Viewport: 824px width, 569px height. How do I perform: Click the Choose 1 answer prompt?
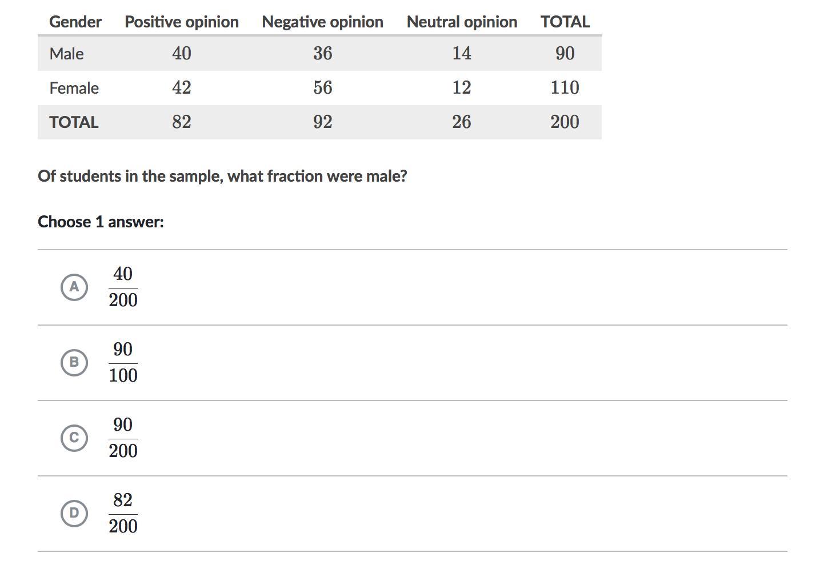click(101, 222)
